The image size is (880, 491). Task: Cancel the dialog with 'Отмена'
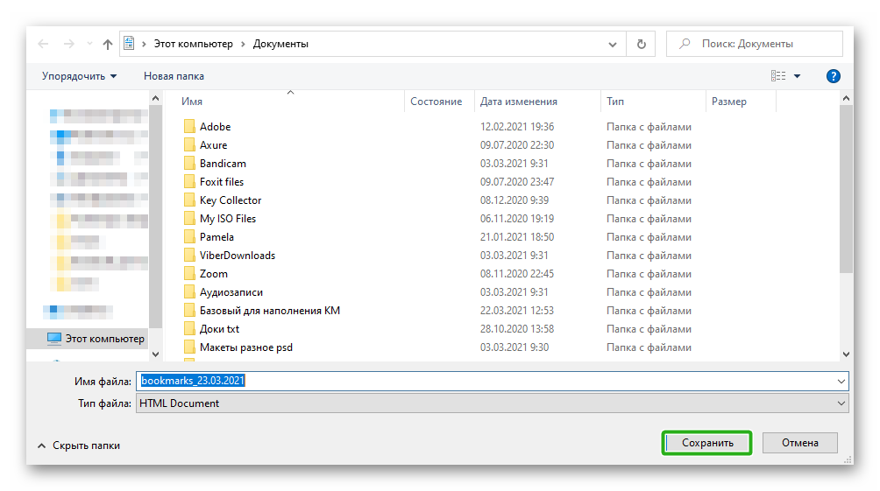[x=799, y=443]
